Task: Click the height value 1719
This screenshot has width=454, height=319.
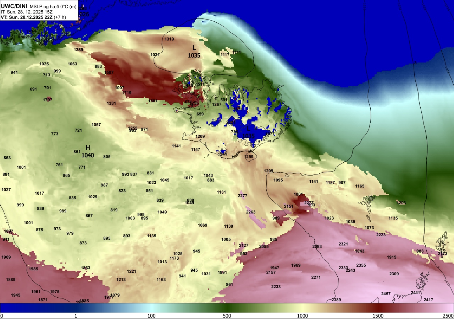Action: tap(127, 93)
